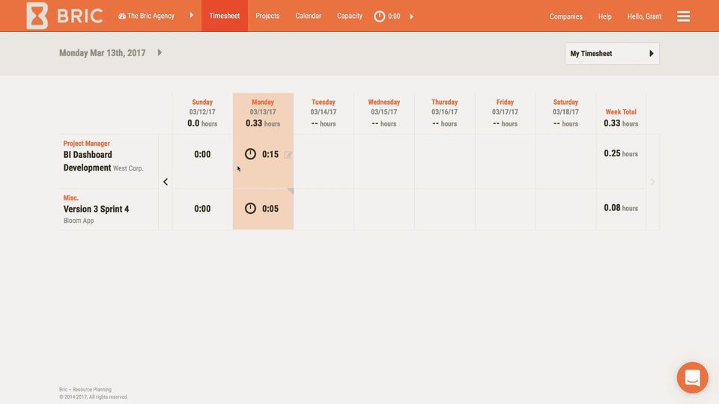Click 0:05 time in Version 3 Sprint 4 Monday
The height and width of the screenshot is (404, 719).
point(270,209)
